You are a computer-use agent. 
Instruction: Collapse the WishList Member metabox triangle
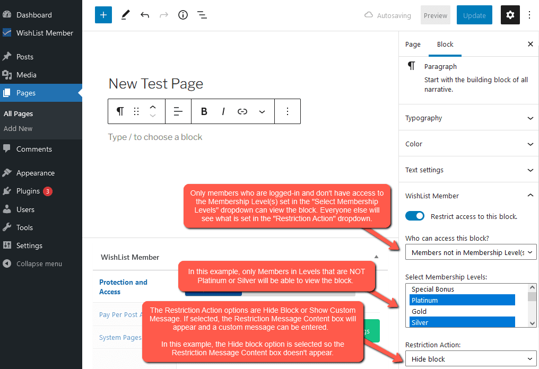point(377,257)
